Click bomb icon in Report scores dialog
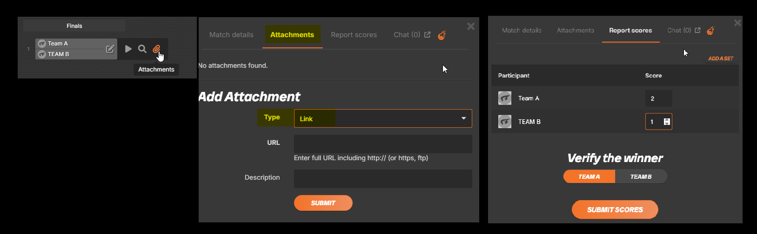The height and width of the screenshot is (234, 757). pyautogui.click(x=710, y=31)
